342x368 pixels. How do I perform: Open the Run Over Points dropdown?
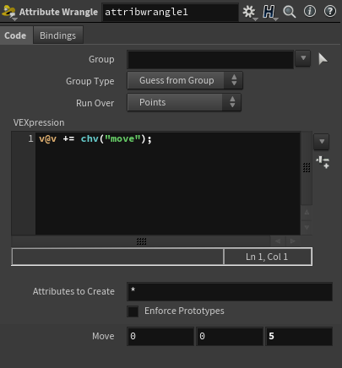pos(184,102)
